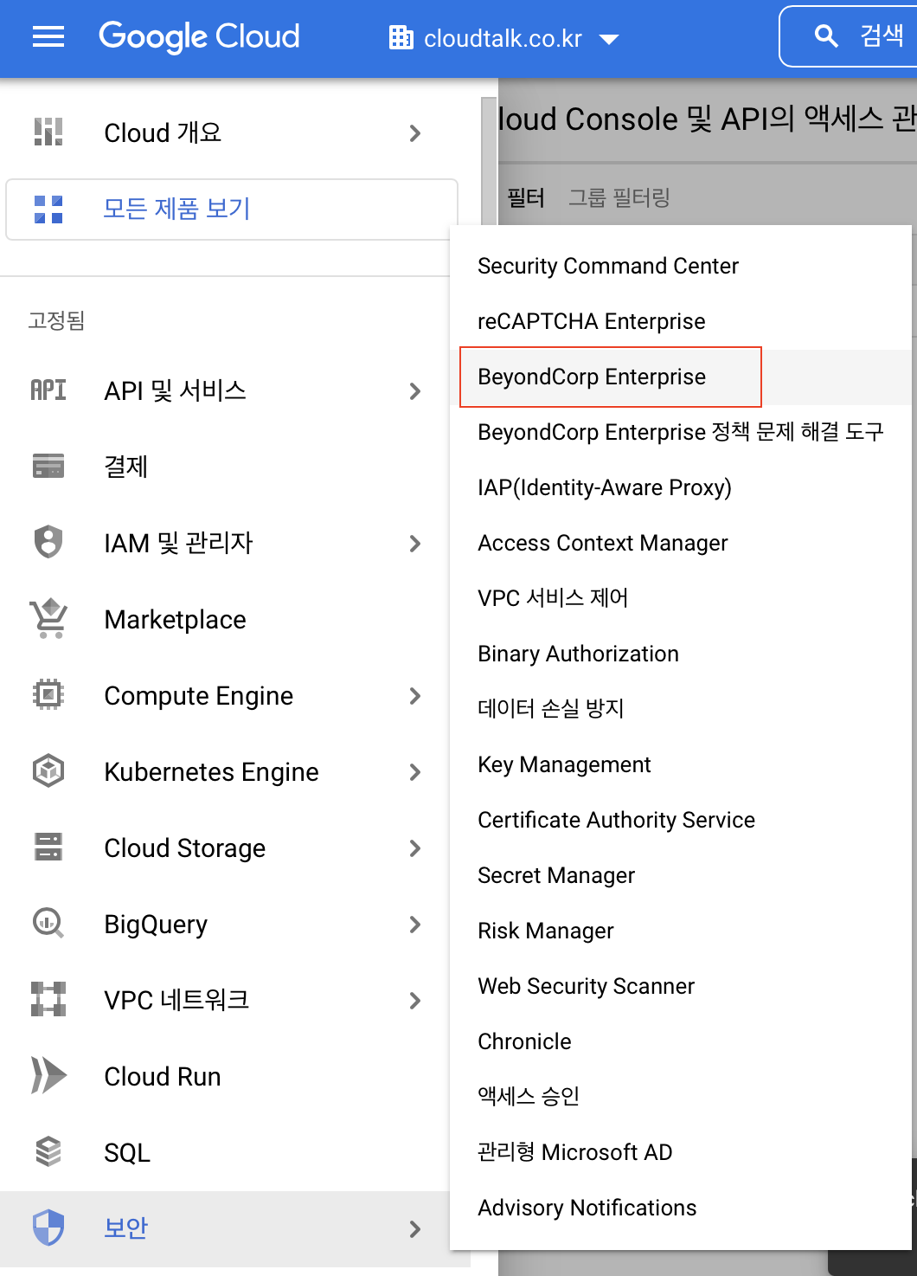Viewport: 917px width, 1276px height.
Task: Select IAP(Identity-Aware Proxy)
Action: click(681, 487)
